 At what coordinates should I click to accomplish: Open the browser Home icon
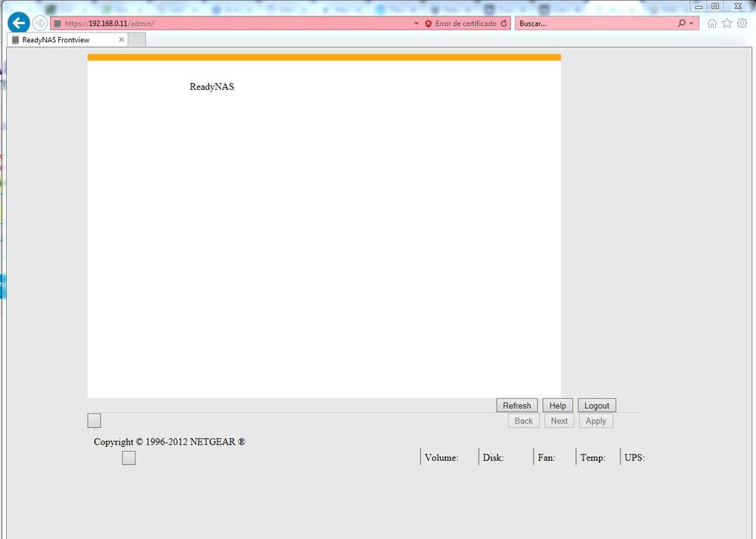pyautogui.click(x=712, y=23)
